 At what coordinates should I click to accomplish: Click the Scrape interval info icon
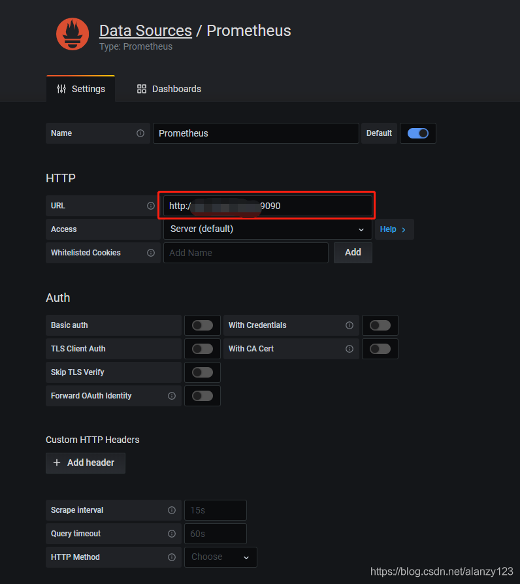(172, 510)
